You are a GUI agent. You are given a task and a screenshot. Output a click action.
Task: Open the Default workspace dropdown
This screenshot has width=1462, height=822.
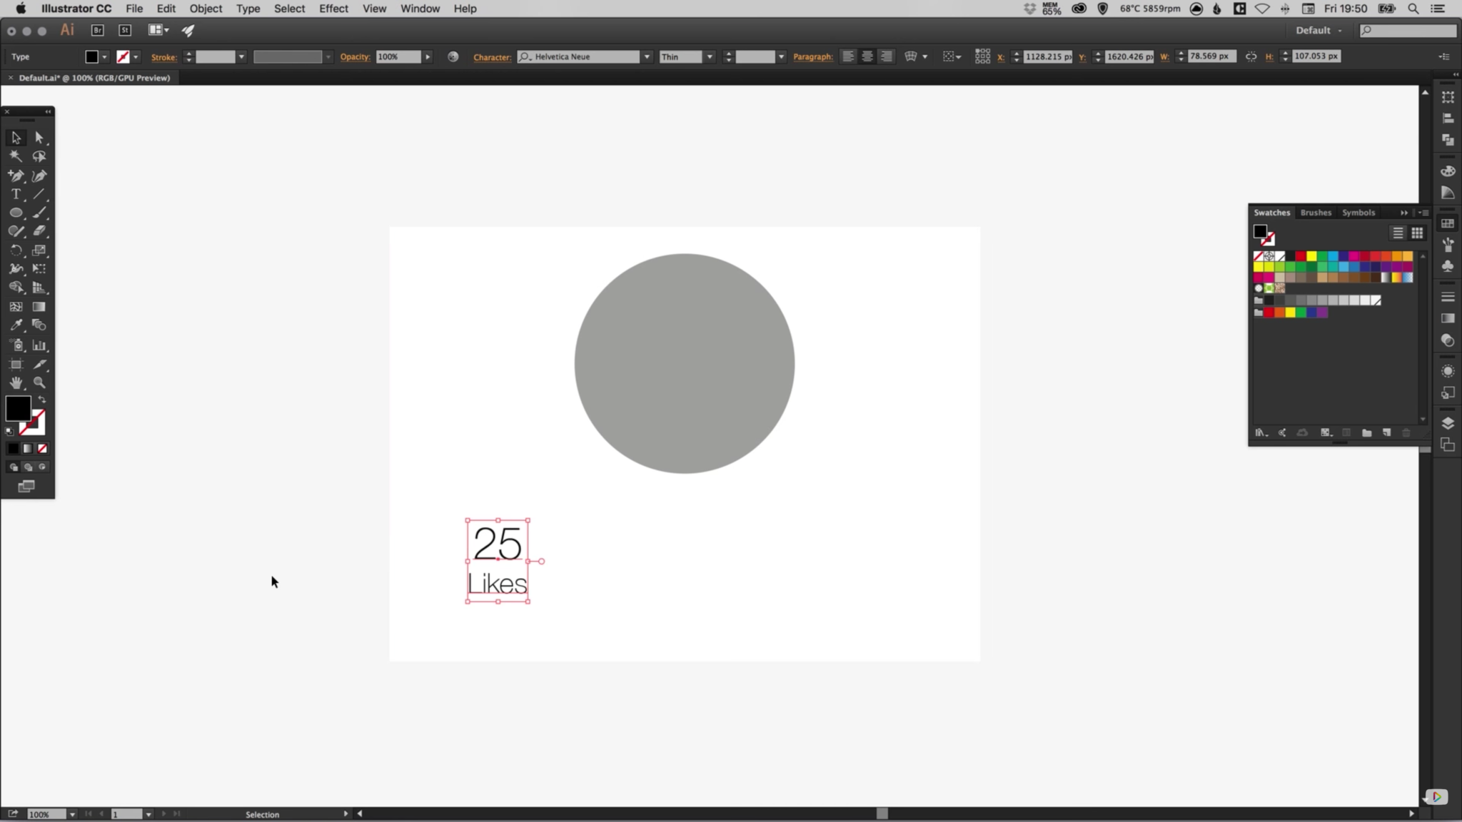pos(1319,31)
